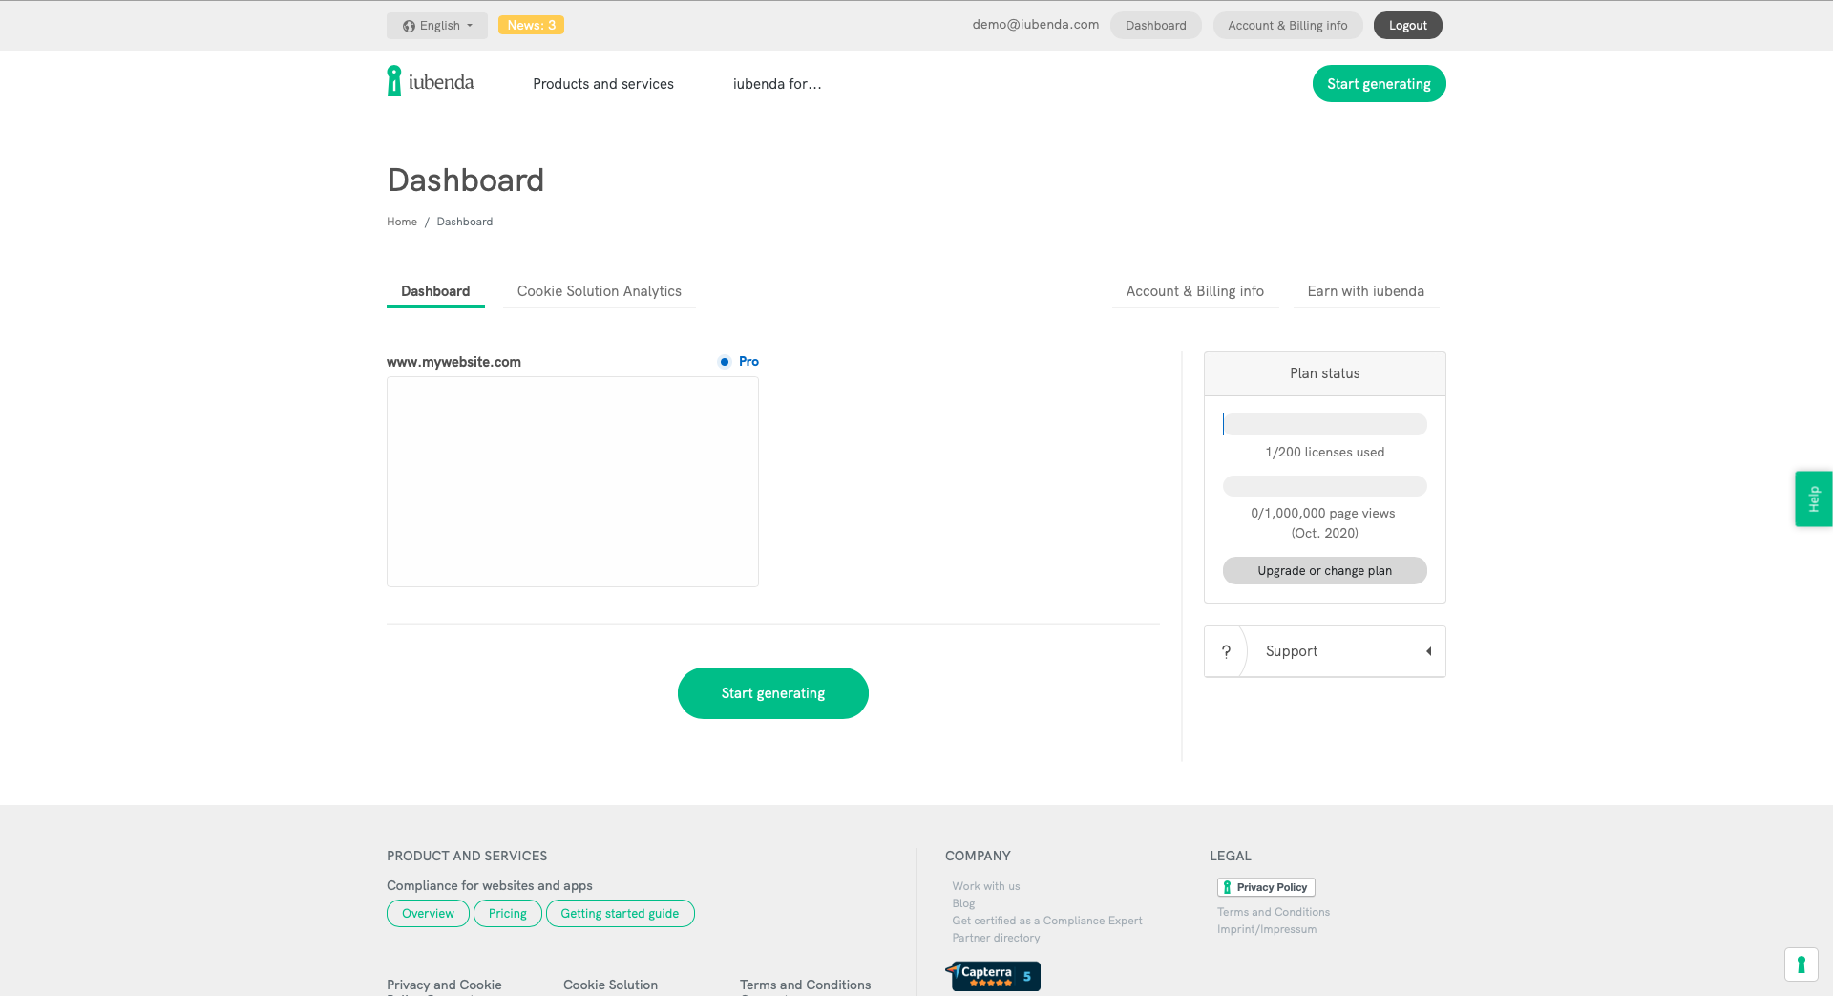Click Dashboard in the breadcrumb
The height and width of the screenshot is (996, 1833).
[465, 222]
